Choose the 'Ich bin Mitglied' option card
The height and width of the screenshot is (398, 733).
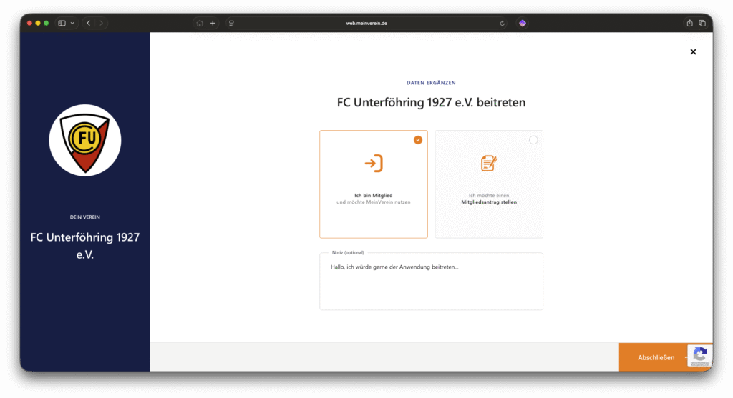[373, 184]
